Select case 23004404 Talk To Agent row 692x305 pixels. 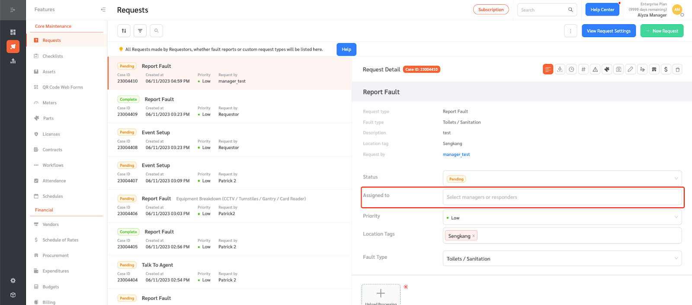point(230,272)
